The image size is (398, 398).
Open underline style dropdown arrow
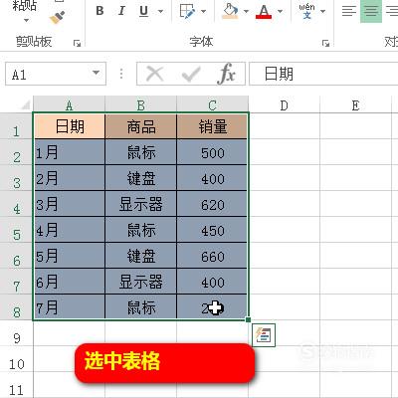[x=160, y=11]
